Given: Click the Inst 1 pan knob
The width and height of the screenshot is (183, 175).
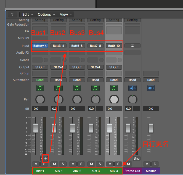Looking at the screenshot, I should 40,100.
